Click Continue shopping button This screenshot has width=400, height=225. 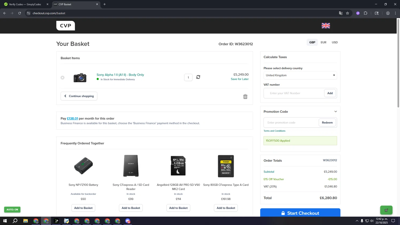[79, 96]
